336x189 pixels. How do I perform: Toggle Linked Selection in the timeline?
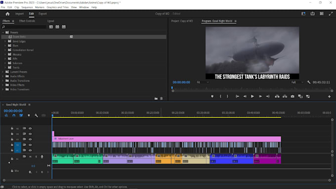tap(21, 115)
